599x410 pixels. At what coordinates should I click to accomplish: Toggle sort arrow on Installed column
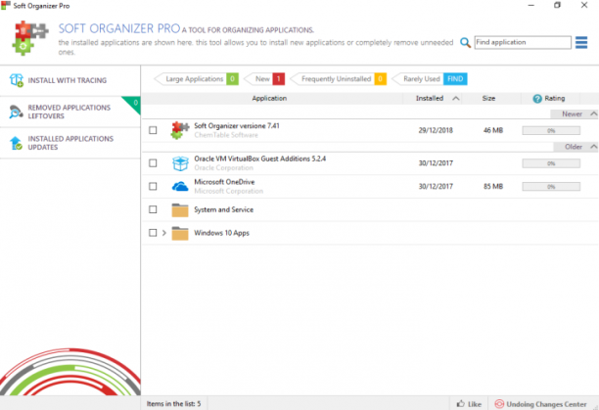pos(456,99)
